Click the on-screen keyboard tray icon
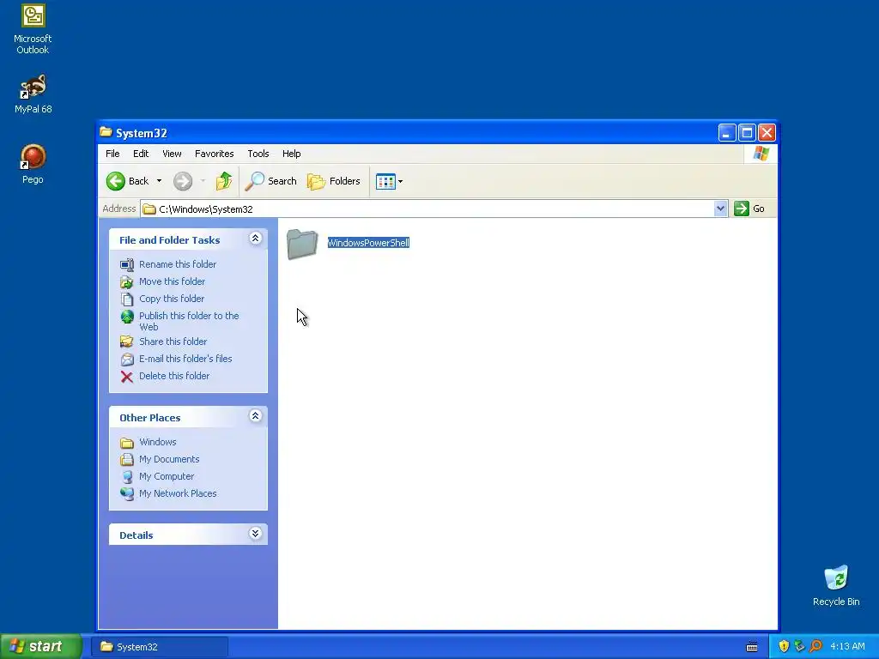Viewport: 879px width, 659px height. (752, 647)
